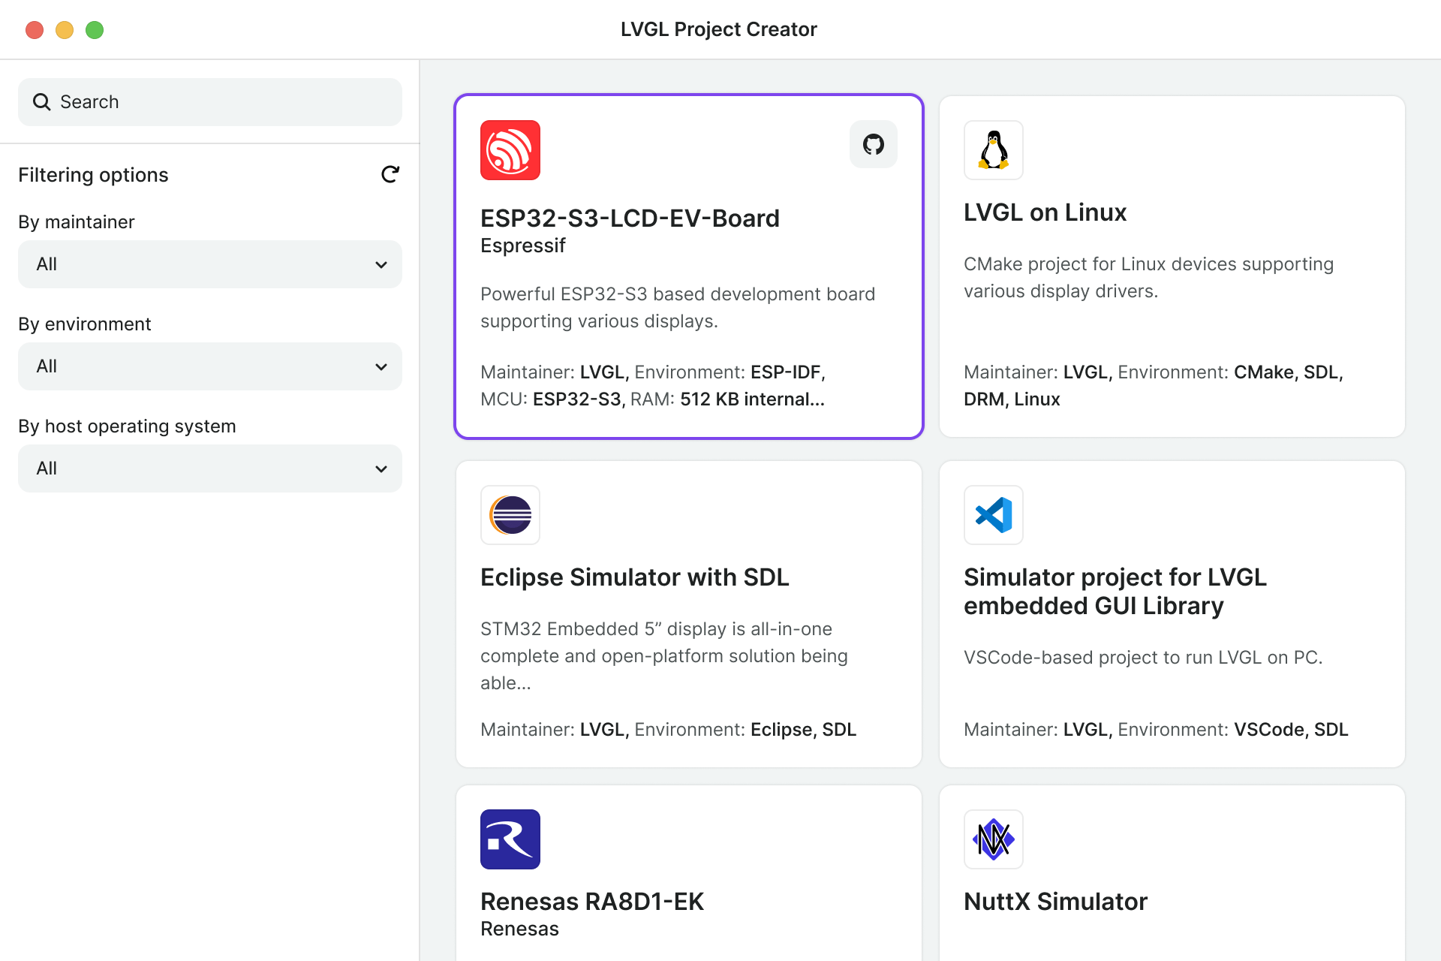Focus the Search input field
Image resolution: width=1441 pixels, height=961 pixels.
210,102
